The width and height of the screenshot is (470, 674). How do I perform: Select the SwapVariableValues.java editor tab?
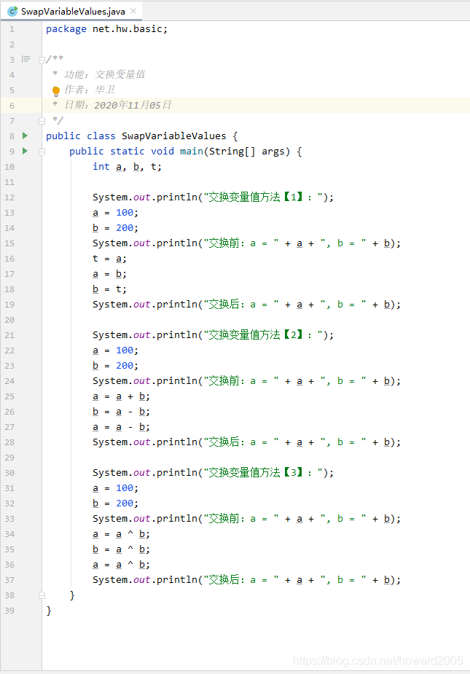pos(72,11)
